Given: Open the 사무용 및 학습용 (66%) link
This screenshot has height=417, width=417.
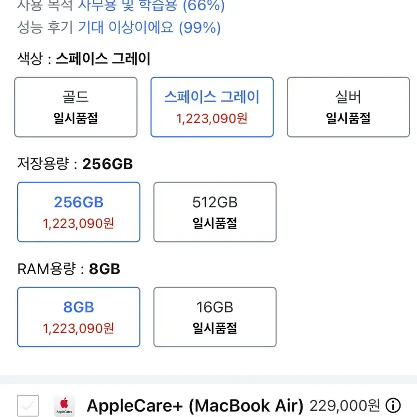Looking at the screenshot, I should click(x=151, y=5).
